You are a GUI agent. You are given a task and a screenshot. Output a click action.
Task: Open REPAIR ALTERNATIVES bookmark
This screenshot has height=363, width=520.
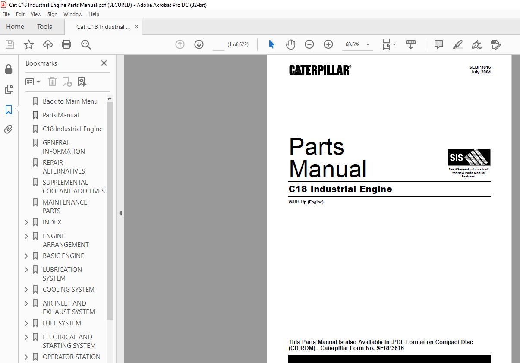click(x=63, y=167)
